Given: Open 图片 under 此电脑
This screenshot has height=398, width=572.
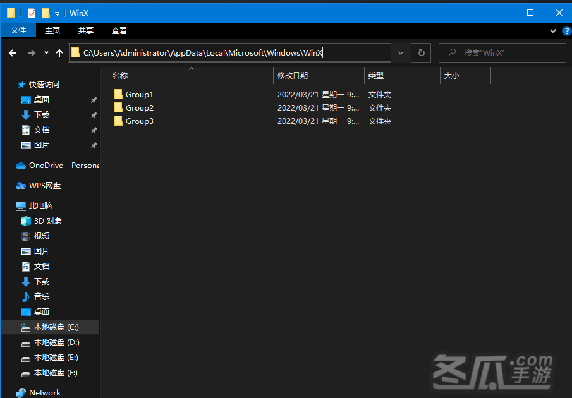Looking at the screenshot, I should [x=42, y=251].
